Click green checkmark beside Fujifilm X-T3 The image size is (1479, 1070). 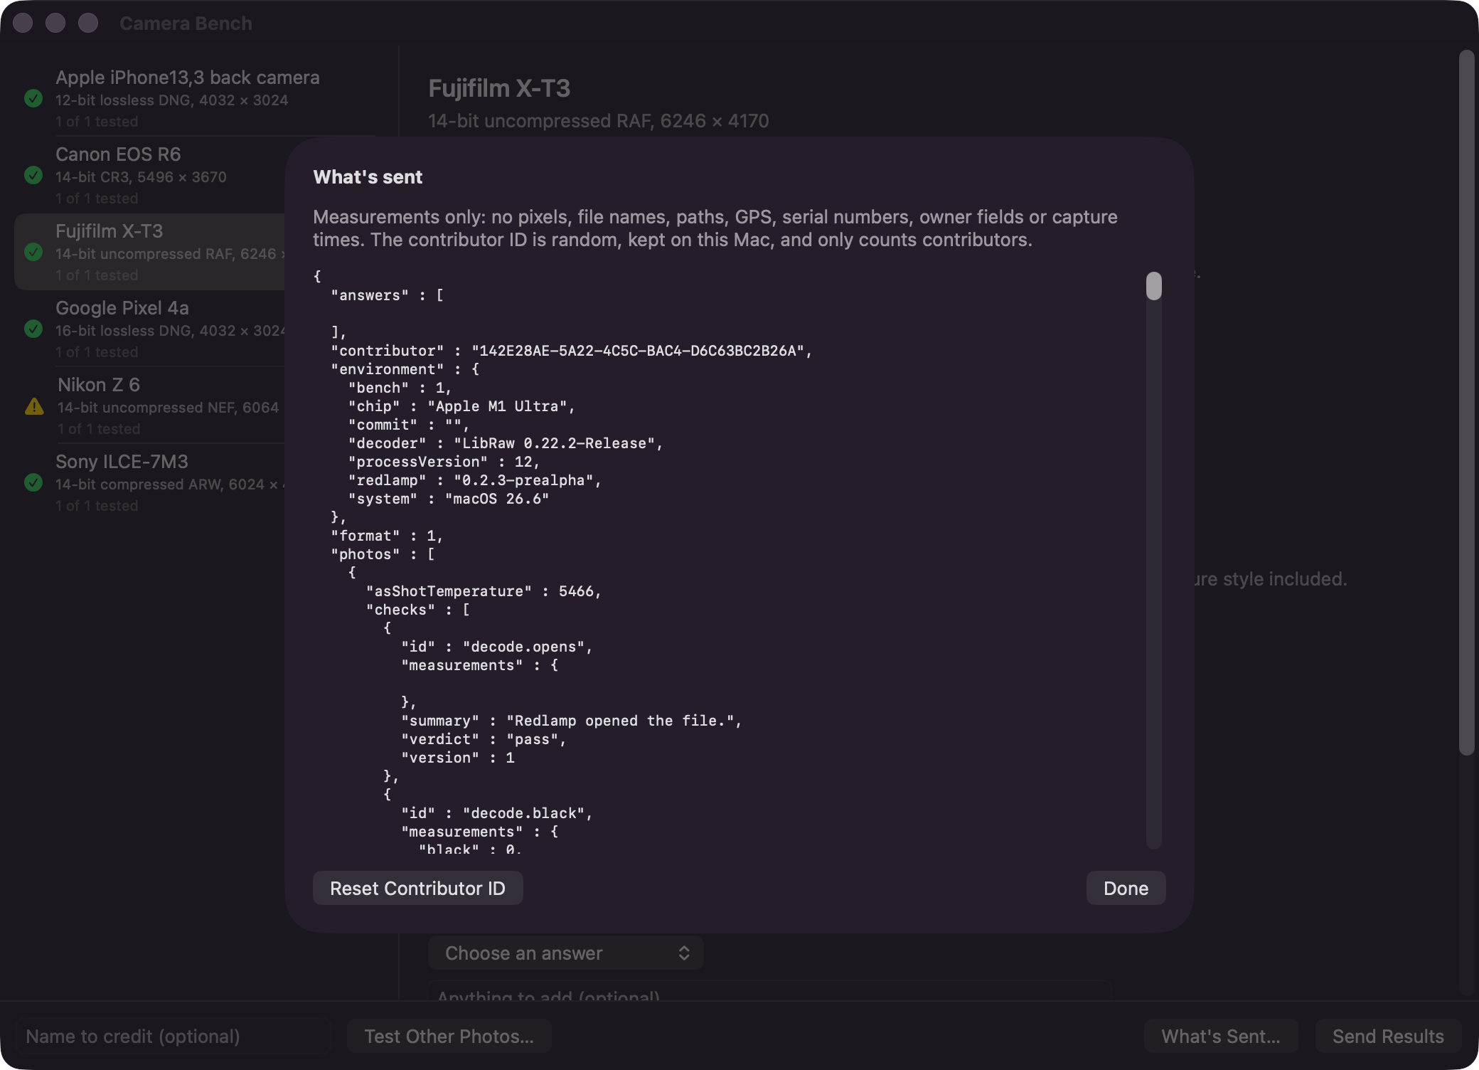tap(33, 252)
